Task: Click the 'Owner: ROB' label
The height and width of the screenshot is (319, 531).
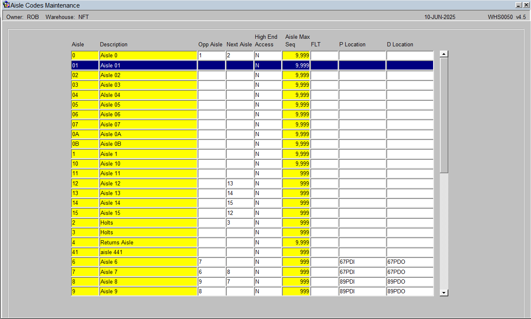Action: 22,17
